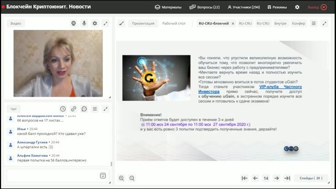Open the Слайды (20) list

pyautogui.click(x=311, y=178)
